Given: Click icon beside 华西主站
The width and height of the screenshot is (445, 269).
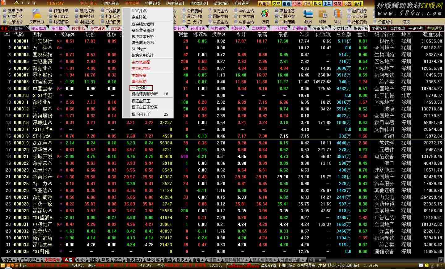Looking at the screenshot, I should 236,10.
